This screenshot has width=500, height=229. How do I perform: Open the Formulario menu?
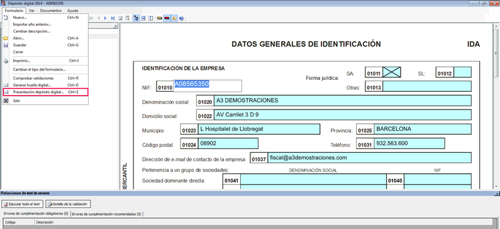[14, 11]
